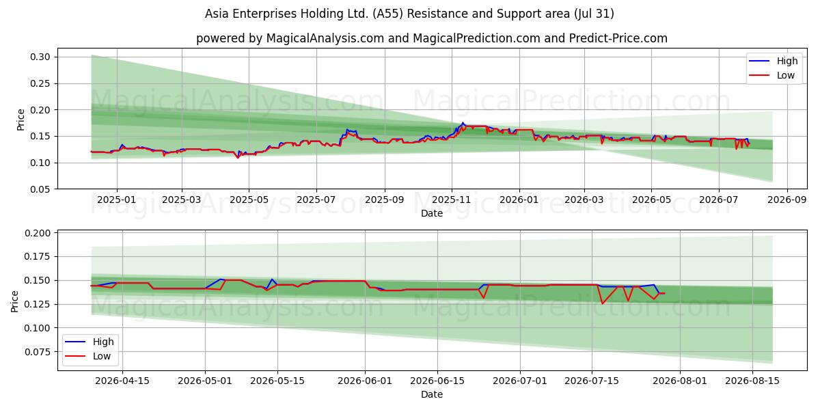820x410 pixels.
Task: Click the 2025-11 tick label on top chart
Action: pyautogui.click(x=451, y=200)
